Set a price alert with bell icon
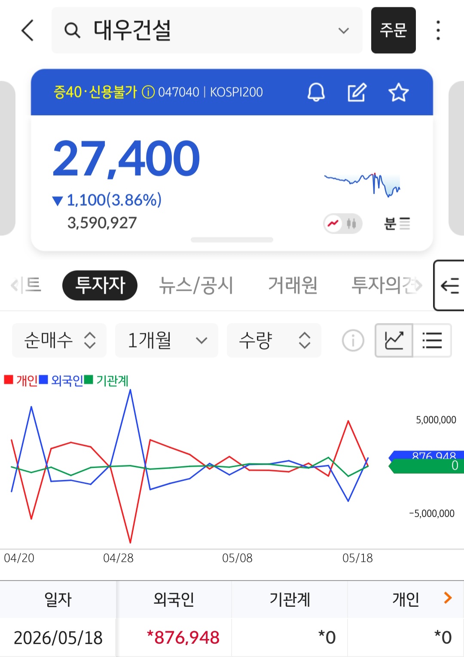Viewport: 464px width, 657px height. click(316, 92)
